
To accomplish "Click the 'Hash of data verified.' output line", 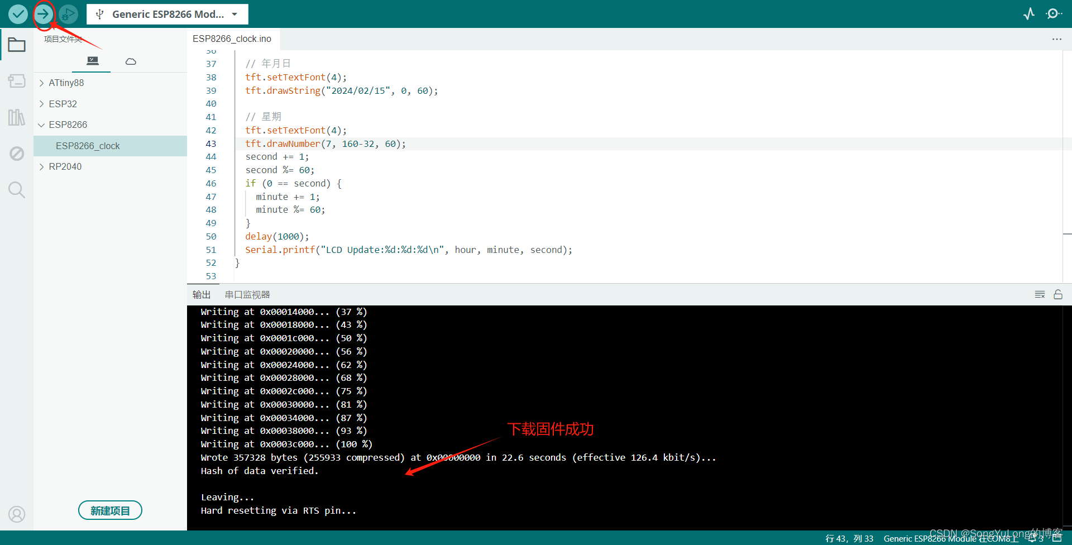I will click(260, 471).
